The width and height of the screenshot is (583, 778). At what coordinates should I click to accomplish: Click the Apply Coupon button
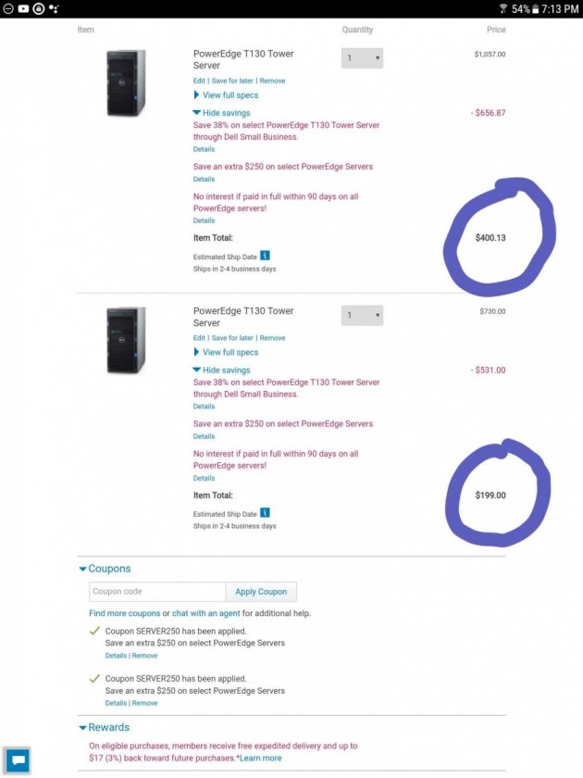(261, 592)
